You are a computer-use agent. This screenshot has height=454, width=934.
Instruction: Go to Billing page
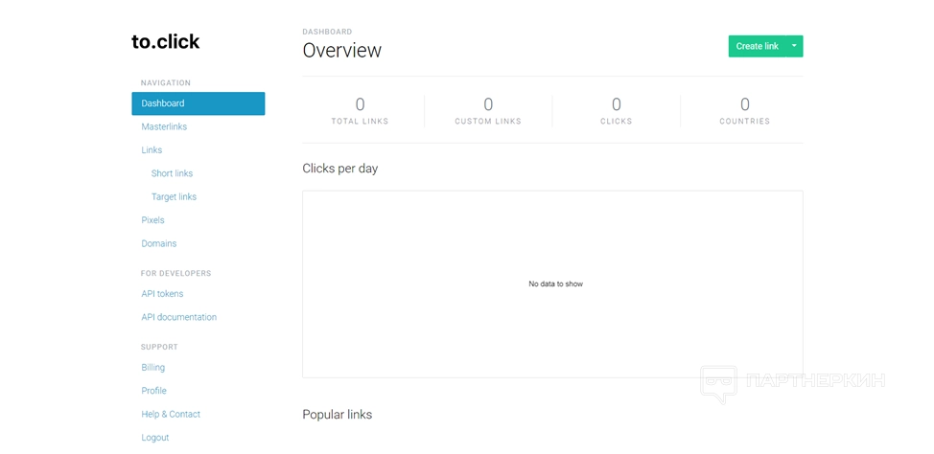tap(153, 367)
